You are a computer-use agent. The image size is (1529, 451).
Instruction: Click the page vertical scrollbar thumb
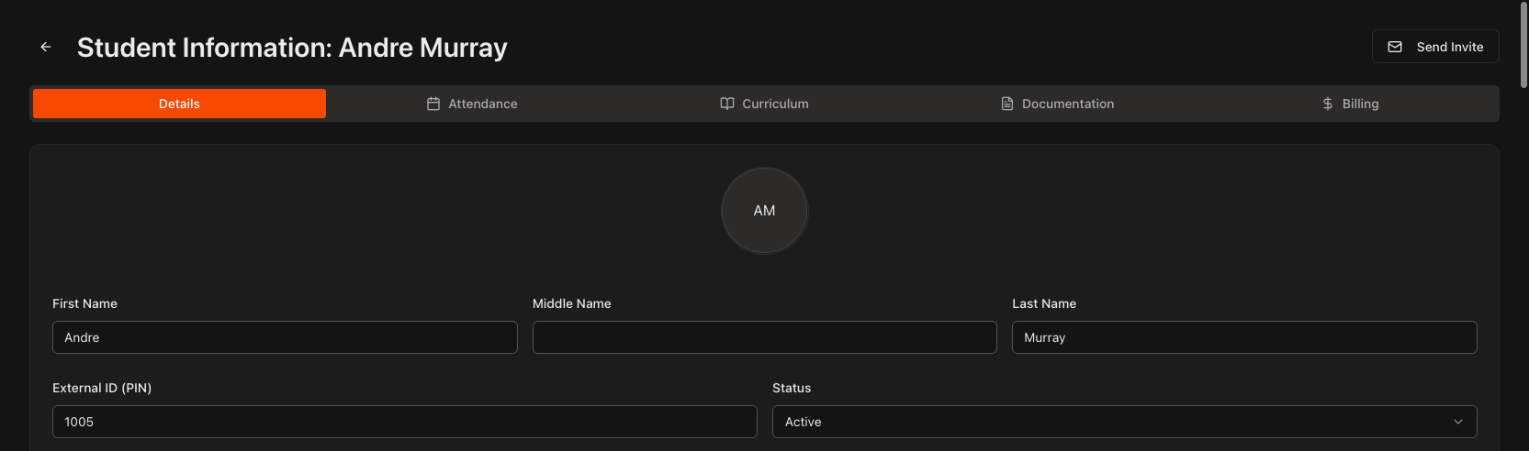pyautogui.click(x=1523, y=46)
